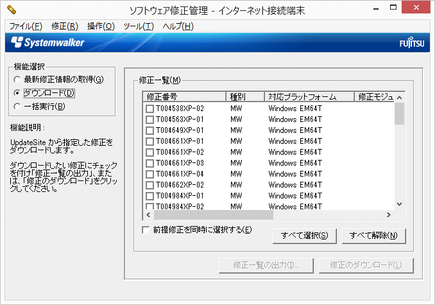Viewport: 435px width, 305px height.
Task: Click the app icon in title bar
Action: point(12,10)
